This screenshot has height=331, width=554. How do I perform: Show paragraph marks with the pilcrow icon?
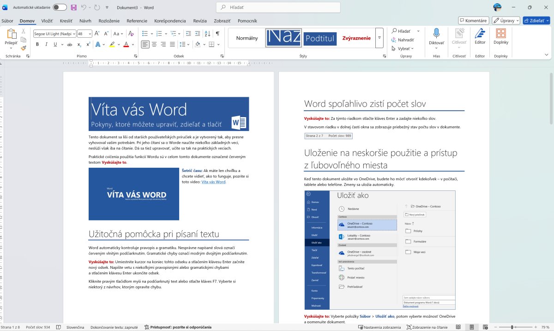(217, 34)
